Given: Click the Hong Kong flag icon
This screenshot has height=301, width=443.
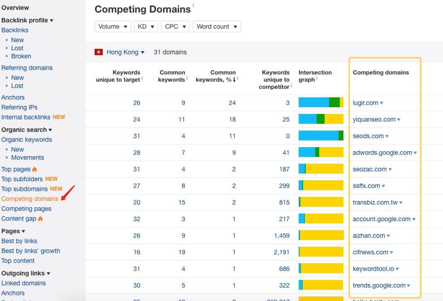Looking at the screenshot, I should pos(99,52).
